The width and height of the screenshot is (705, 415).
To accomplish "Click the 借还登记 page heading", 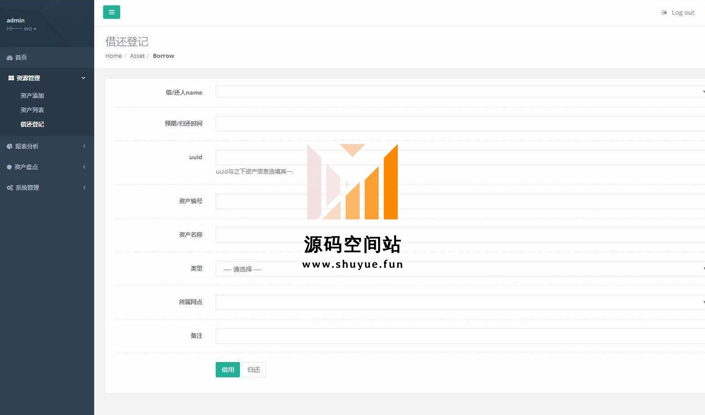I will coord(127,42).
